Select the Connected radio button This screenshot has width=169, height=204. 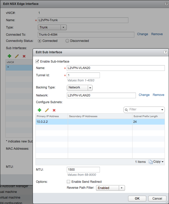(40, 41)
